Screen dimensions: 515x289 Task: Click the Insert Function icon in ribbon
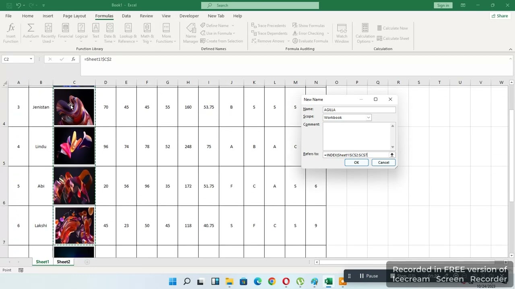pos(11,33)
